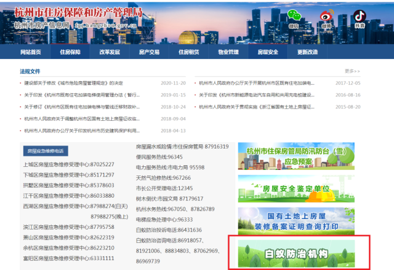
Task: Open 杭州市人民政府办公厅关于开展杭州市区既有住宅加装电 article
Action: 257,83
